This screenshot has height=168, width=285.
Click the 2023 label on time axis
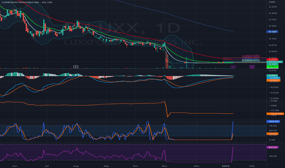(226, 166)
